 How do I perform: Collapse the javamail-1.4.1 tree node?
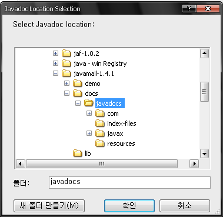point(55,74)
